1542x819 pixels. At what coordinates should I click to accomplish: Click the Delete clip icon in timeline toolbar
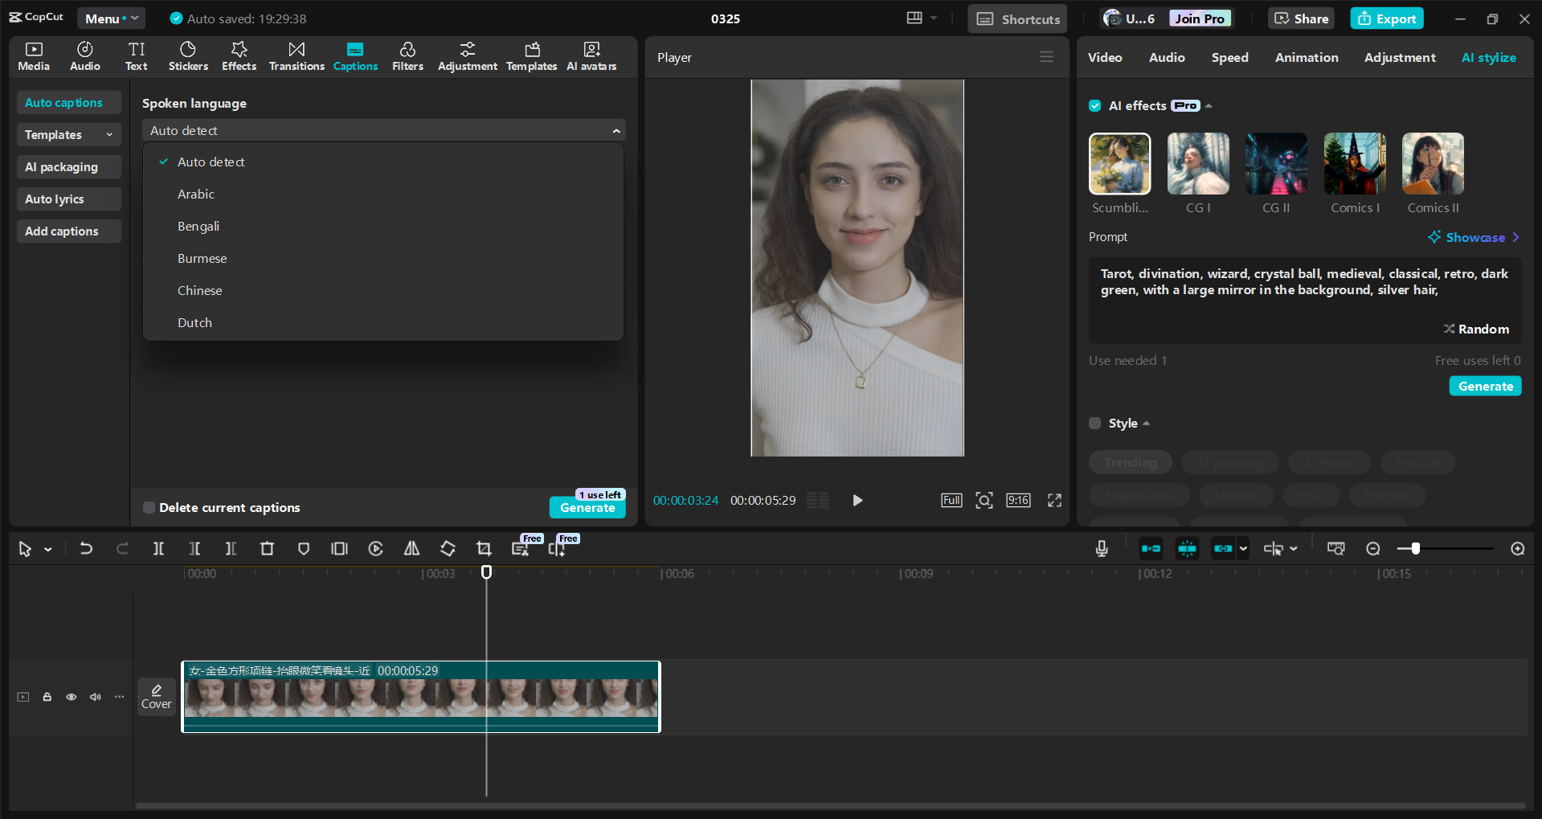(267, 548)
